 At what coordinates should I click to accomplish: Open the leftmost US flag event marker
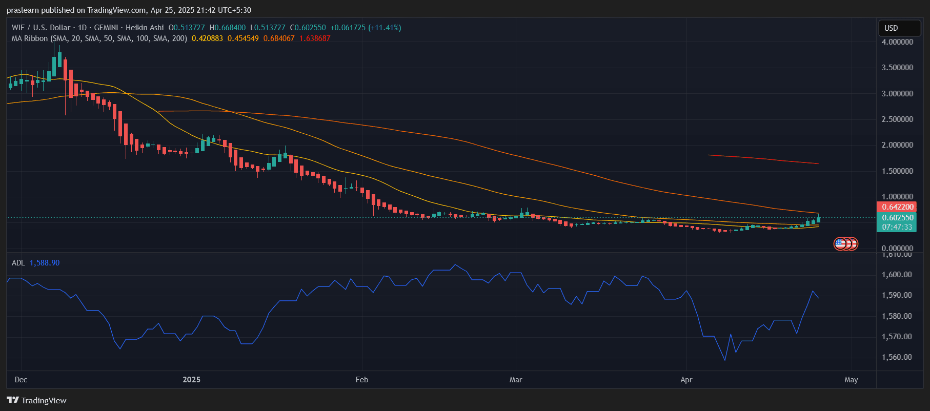click(x=839, y=243)
